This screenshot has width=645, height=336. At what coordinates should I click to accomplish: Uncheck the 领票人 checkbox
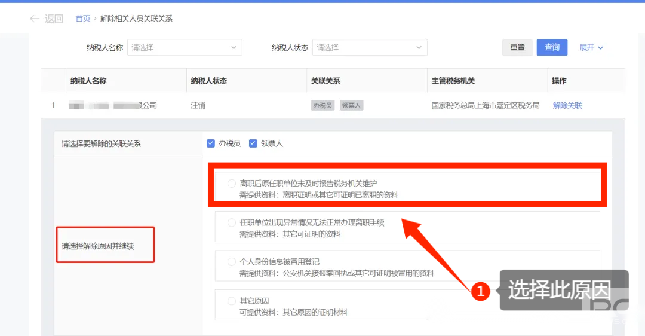click(253, 143)
